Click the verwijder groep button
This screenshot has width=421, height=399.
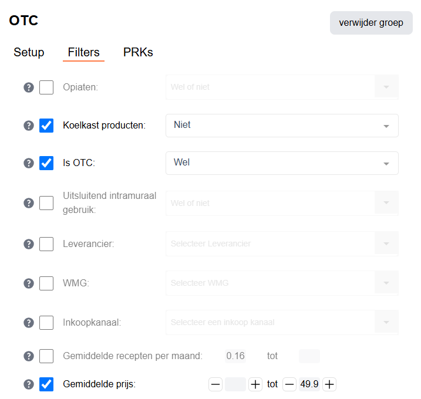(371, 23)
